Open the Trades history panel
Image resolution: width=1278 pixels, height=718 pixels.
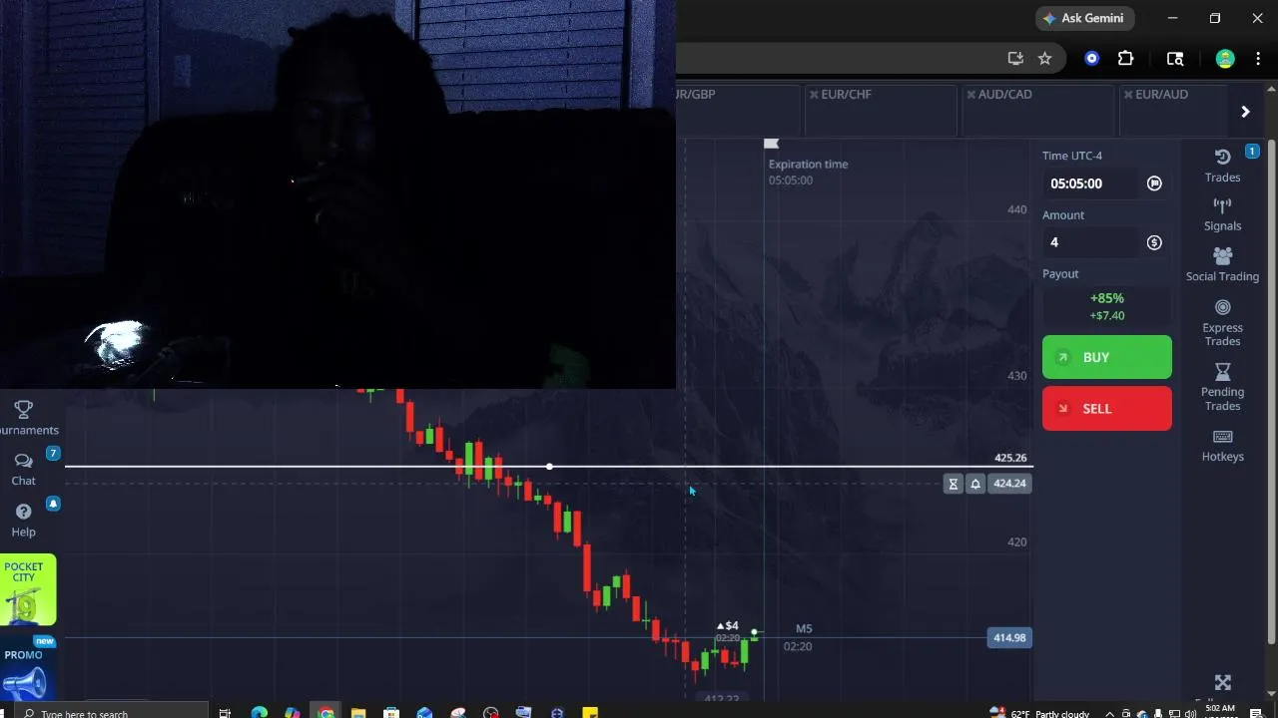pyautogui.click(x=1222, y=166)
